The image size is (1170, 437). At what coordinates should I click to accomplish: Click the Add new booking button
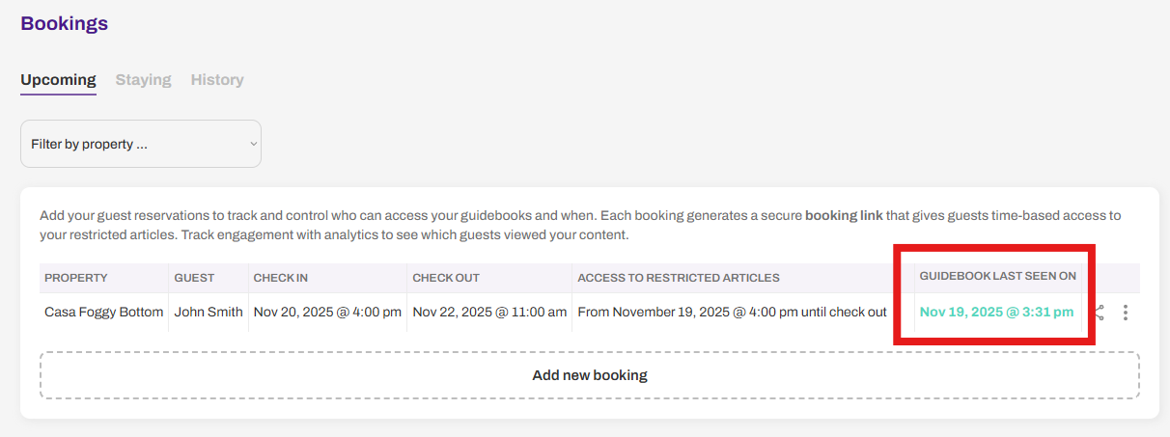589,375
